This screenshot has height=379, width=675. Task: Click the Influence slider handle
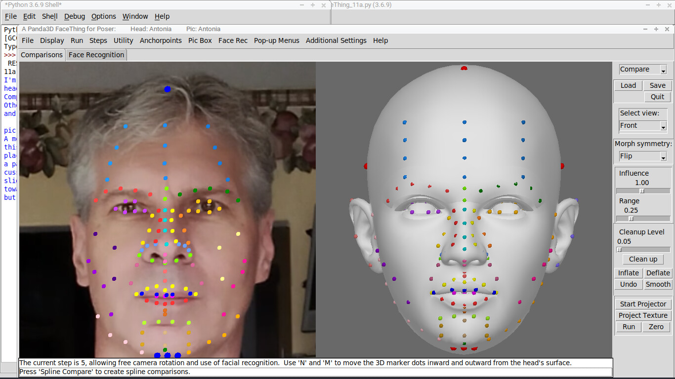642,191
